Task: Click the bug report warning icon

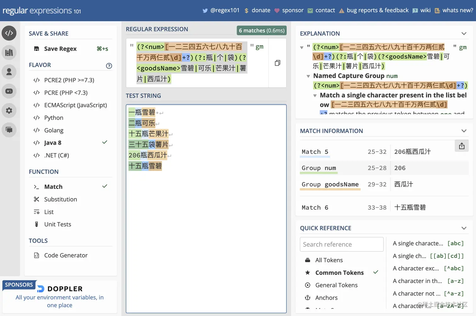Action: 342,11
